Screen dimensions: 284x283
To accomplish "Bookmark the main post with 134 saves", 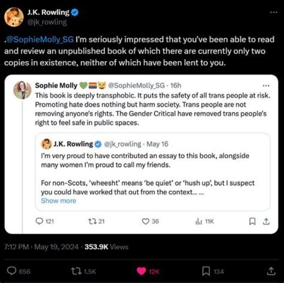I will [206, 271].
